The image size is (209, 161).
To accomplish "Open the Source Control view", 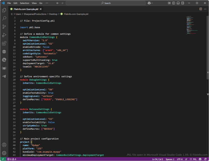I will (4, 27).
